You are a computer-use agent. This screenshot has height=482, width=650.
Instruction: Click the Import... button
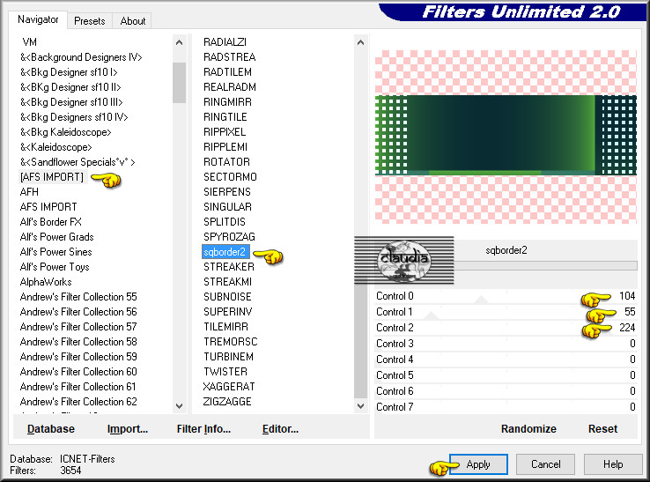coord(128,429)
